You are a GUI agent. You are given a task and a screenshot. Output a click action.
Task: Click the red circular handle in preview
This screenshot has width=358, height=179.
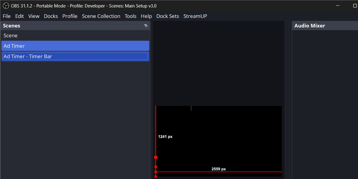point(156,157)
